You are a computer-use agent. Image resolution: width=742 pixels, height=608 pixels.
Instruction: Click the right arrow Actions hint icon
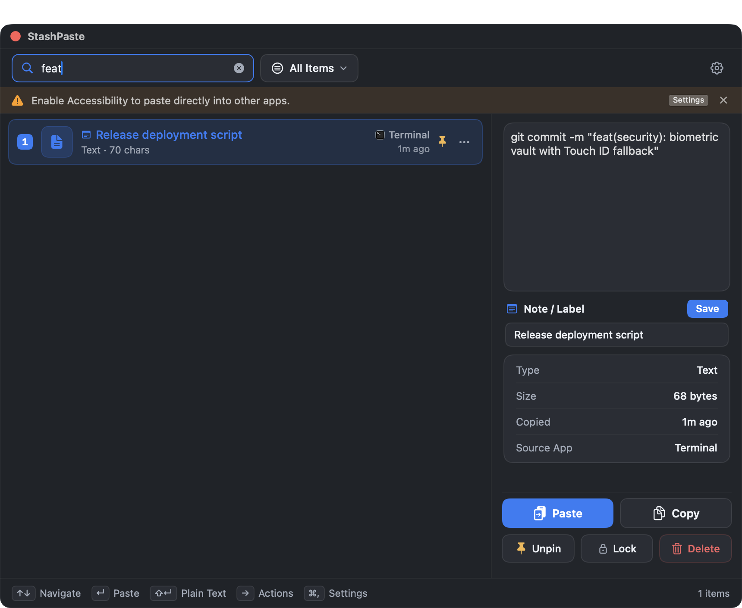245,593
